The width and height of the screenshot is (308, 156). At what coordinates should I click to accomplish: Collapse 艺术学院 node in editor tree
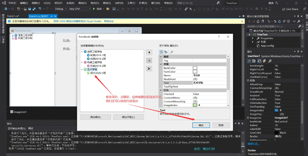pos(82,70)
